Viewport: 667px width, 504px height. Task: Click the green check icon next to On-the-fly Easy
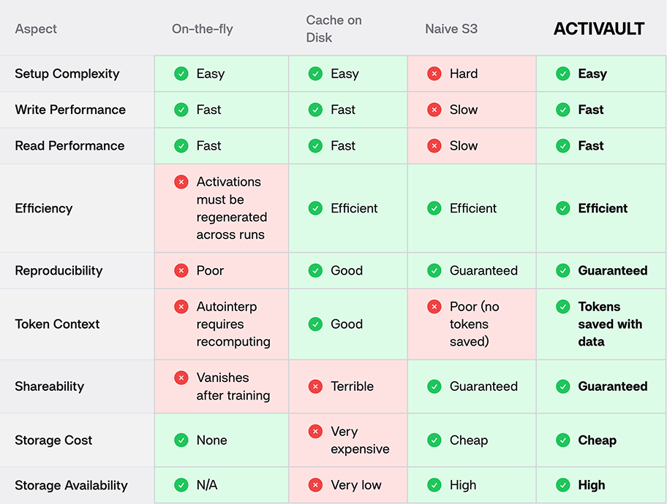[181, 74]
